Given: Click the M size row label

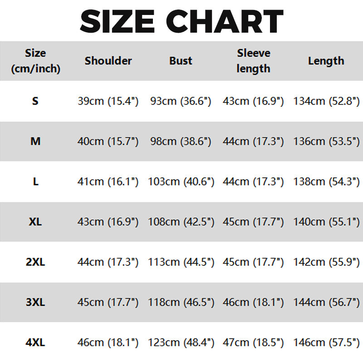Looking at the screenshot, I should click(x=35, y=141).
